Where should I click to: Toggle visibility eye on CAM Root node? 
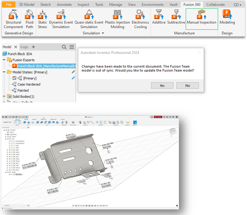point(6,130)
